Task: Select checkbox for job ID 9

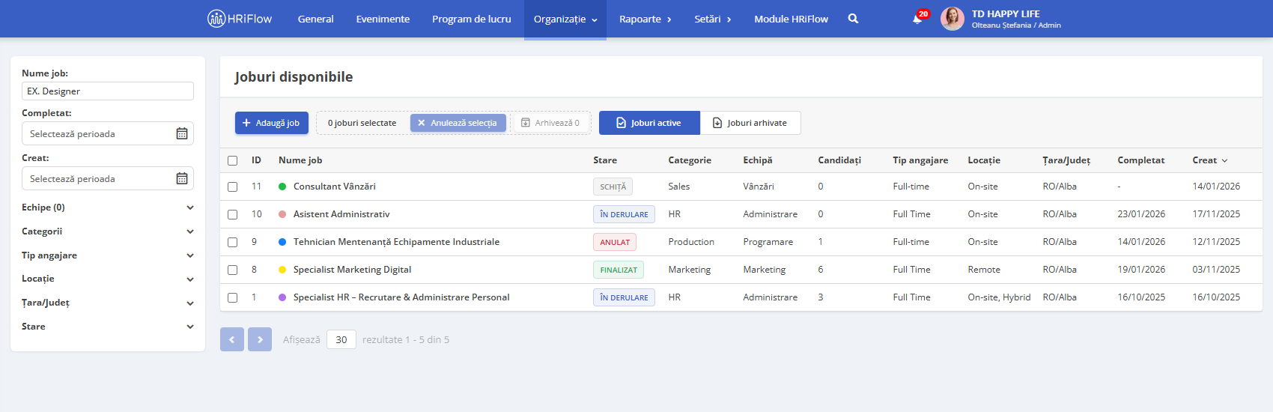Action: (x=232, y=242)
